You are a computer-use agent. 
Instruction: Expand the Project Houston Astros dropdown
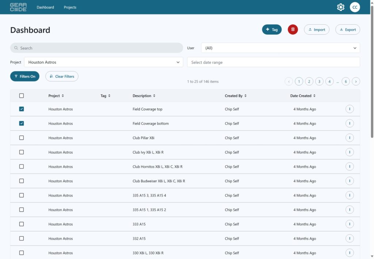point(103,62)
